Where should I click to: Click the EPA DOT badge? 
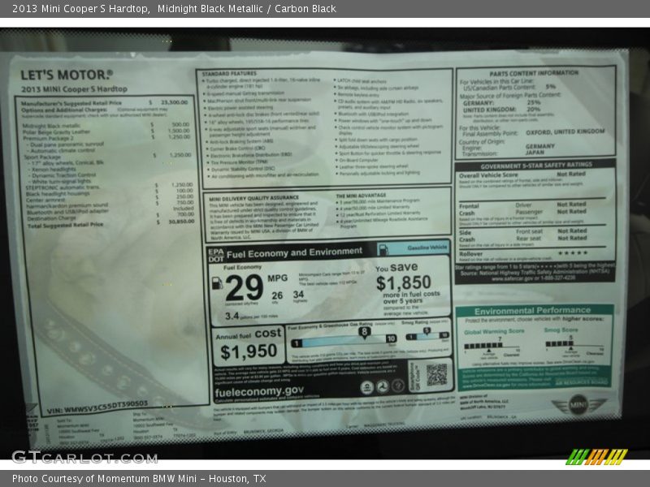tap(215, 255)
